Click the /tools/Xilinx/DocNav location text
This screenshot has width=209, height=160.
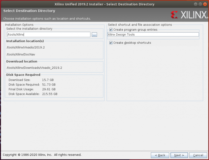point(21,54)
